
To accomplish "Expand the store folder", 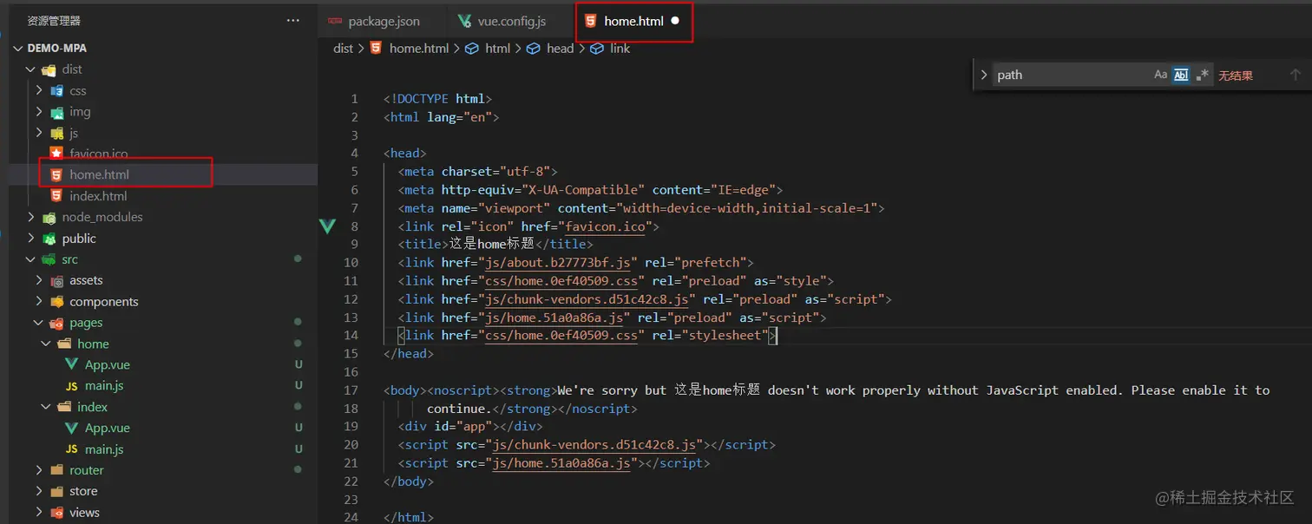I will click(38, 491).
